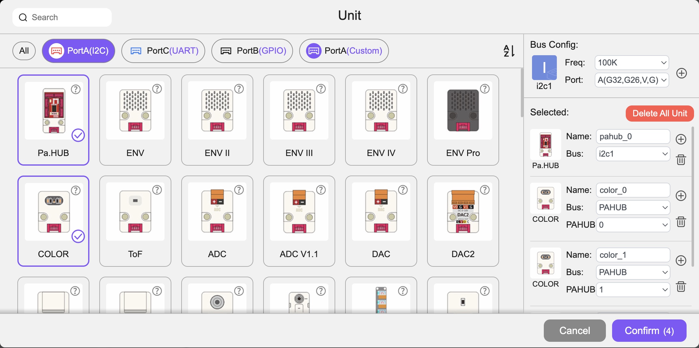Delete the color_0 unit with the trash icon

point(681,222)
